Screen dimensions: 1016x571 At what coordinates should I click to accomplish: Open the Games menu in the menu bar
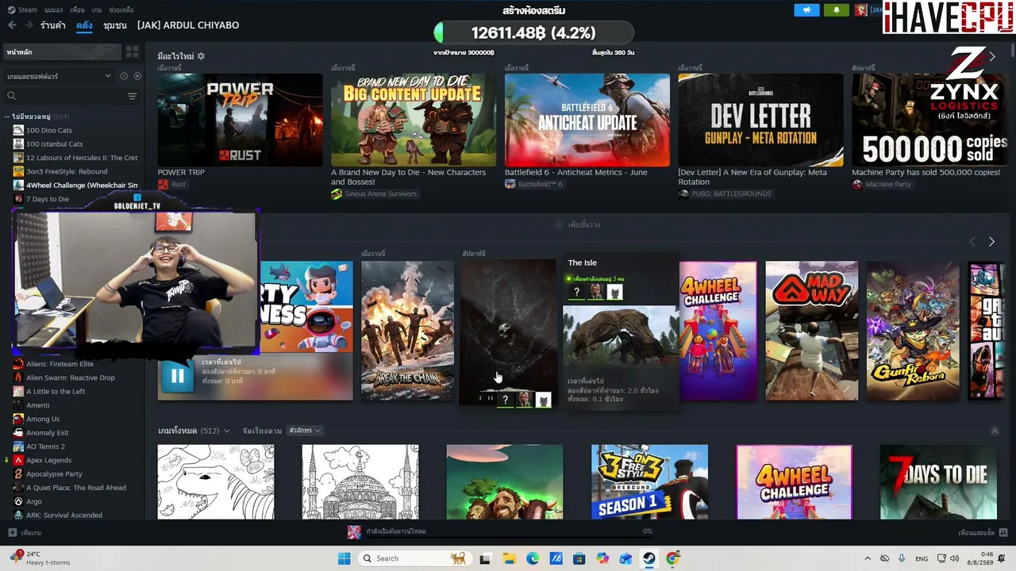[x=96, y=10]
